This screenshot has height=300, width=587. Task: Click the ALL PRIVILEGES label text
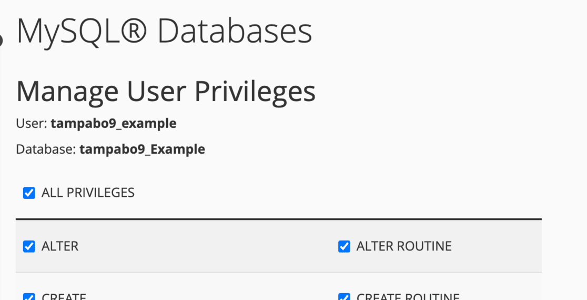pyautogui.click(x=88, y=193)
